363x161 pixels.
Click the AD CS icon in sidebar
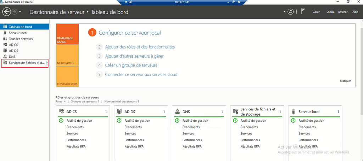coord(5,45)
